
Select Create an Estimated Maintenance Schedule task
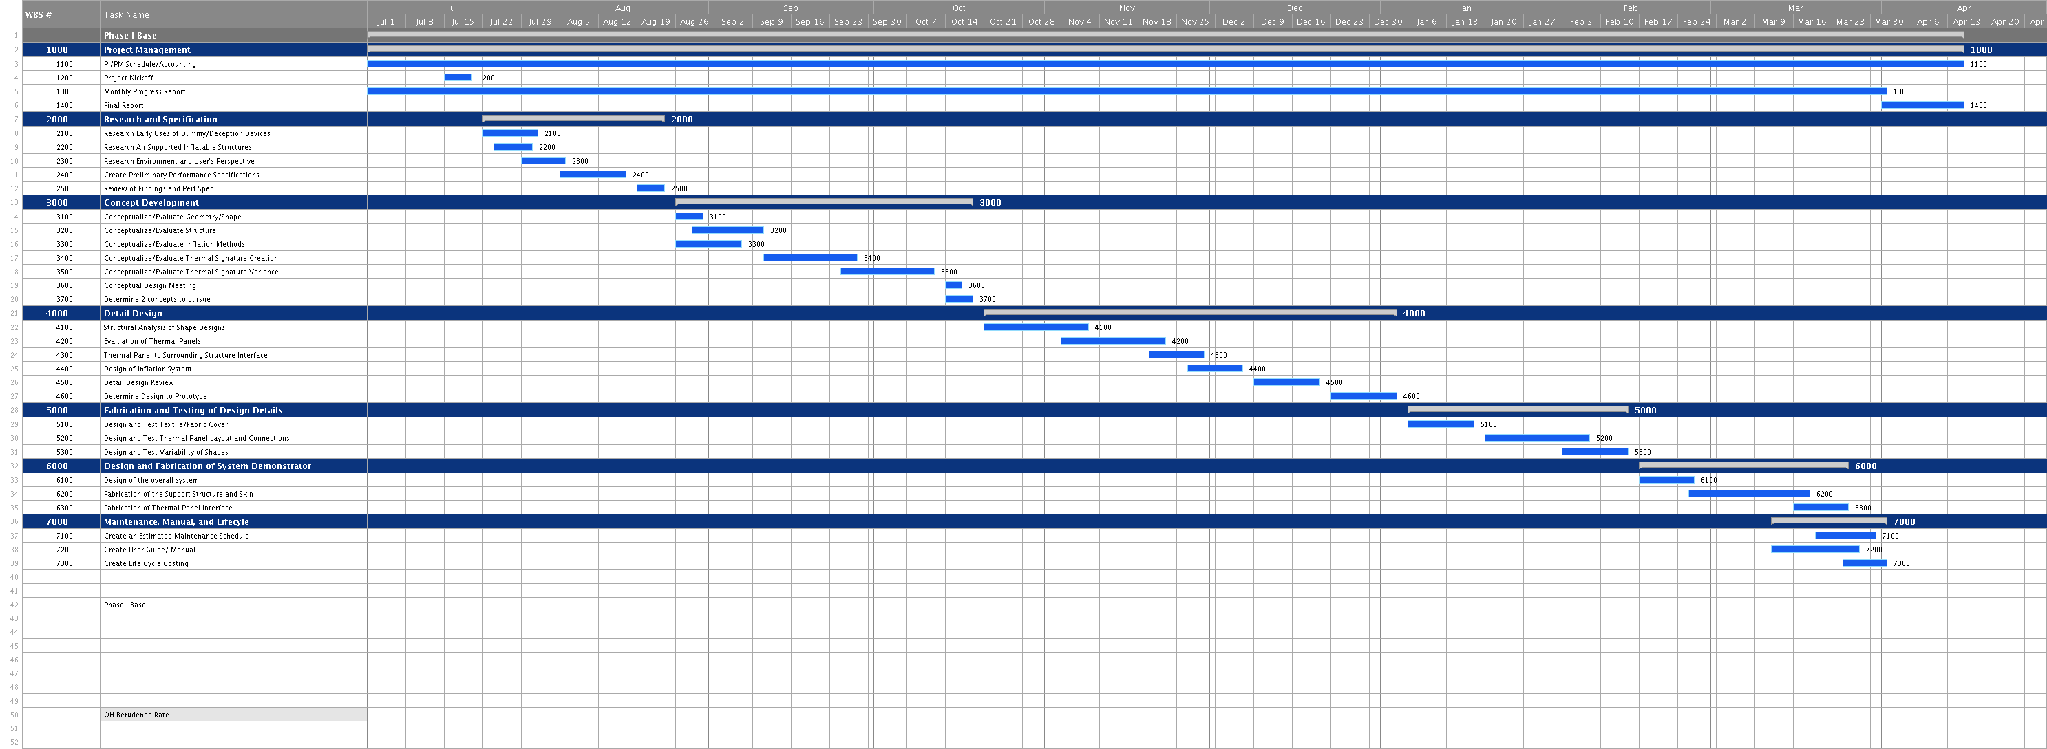(176, 536)
